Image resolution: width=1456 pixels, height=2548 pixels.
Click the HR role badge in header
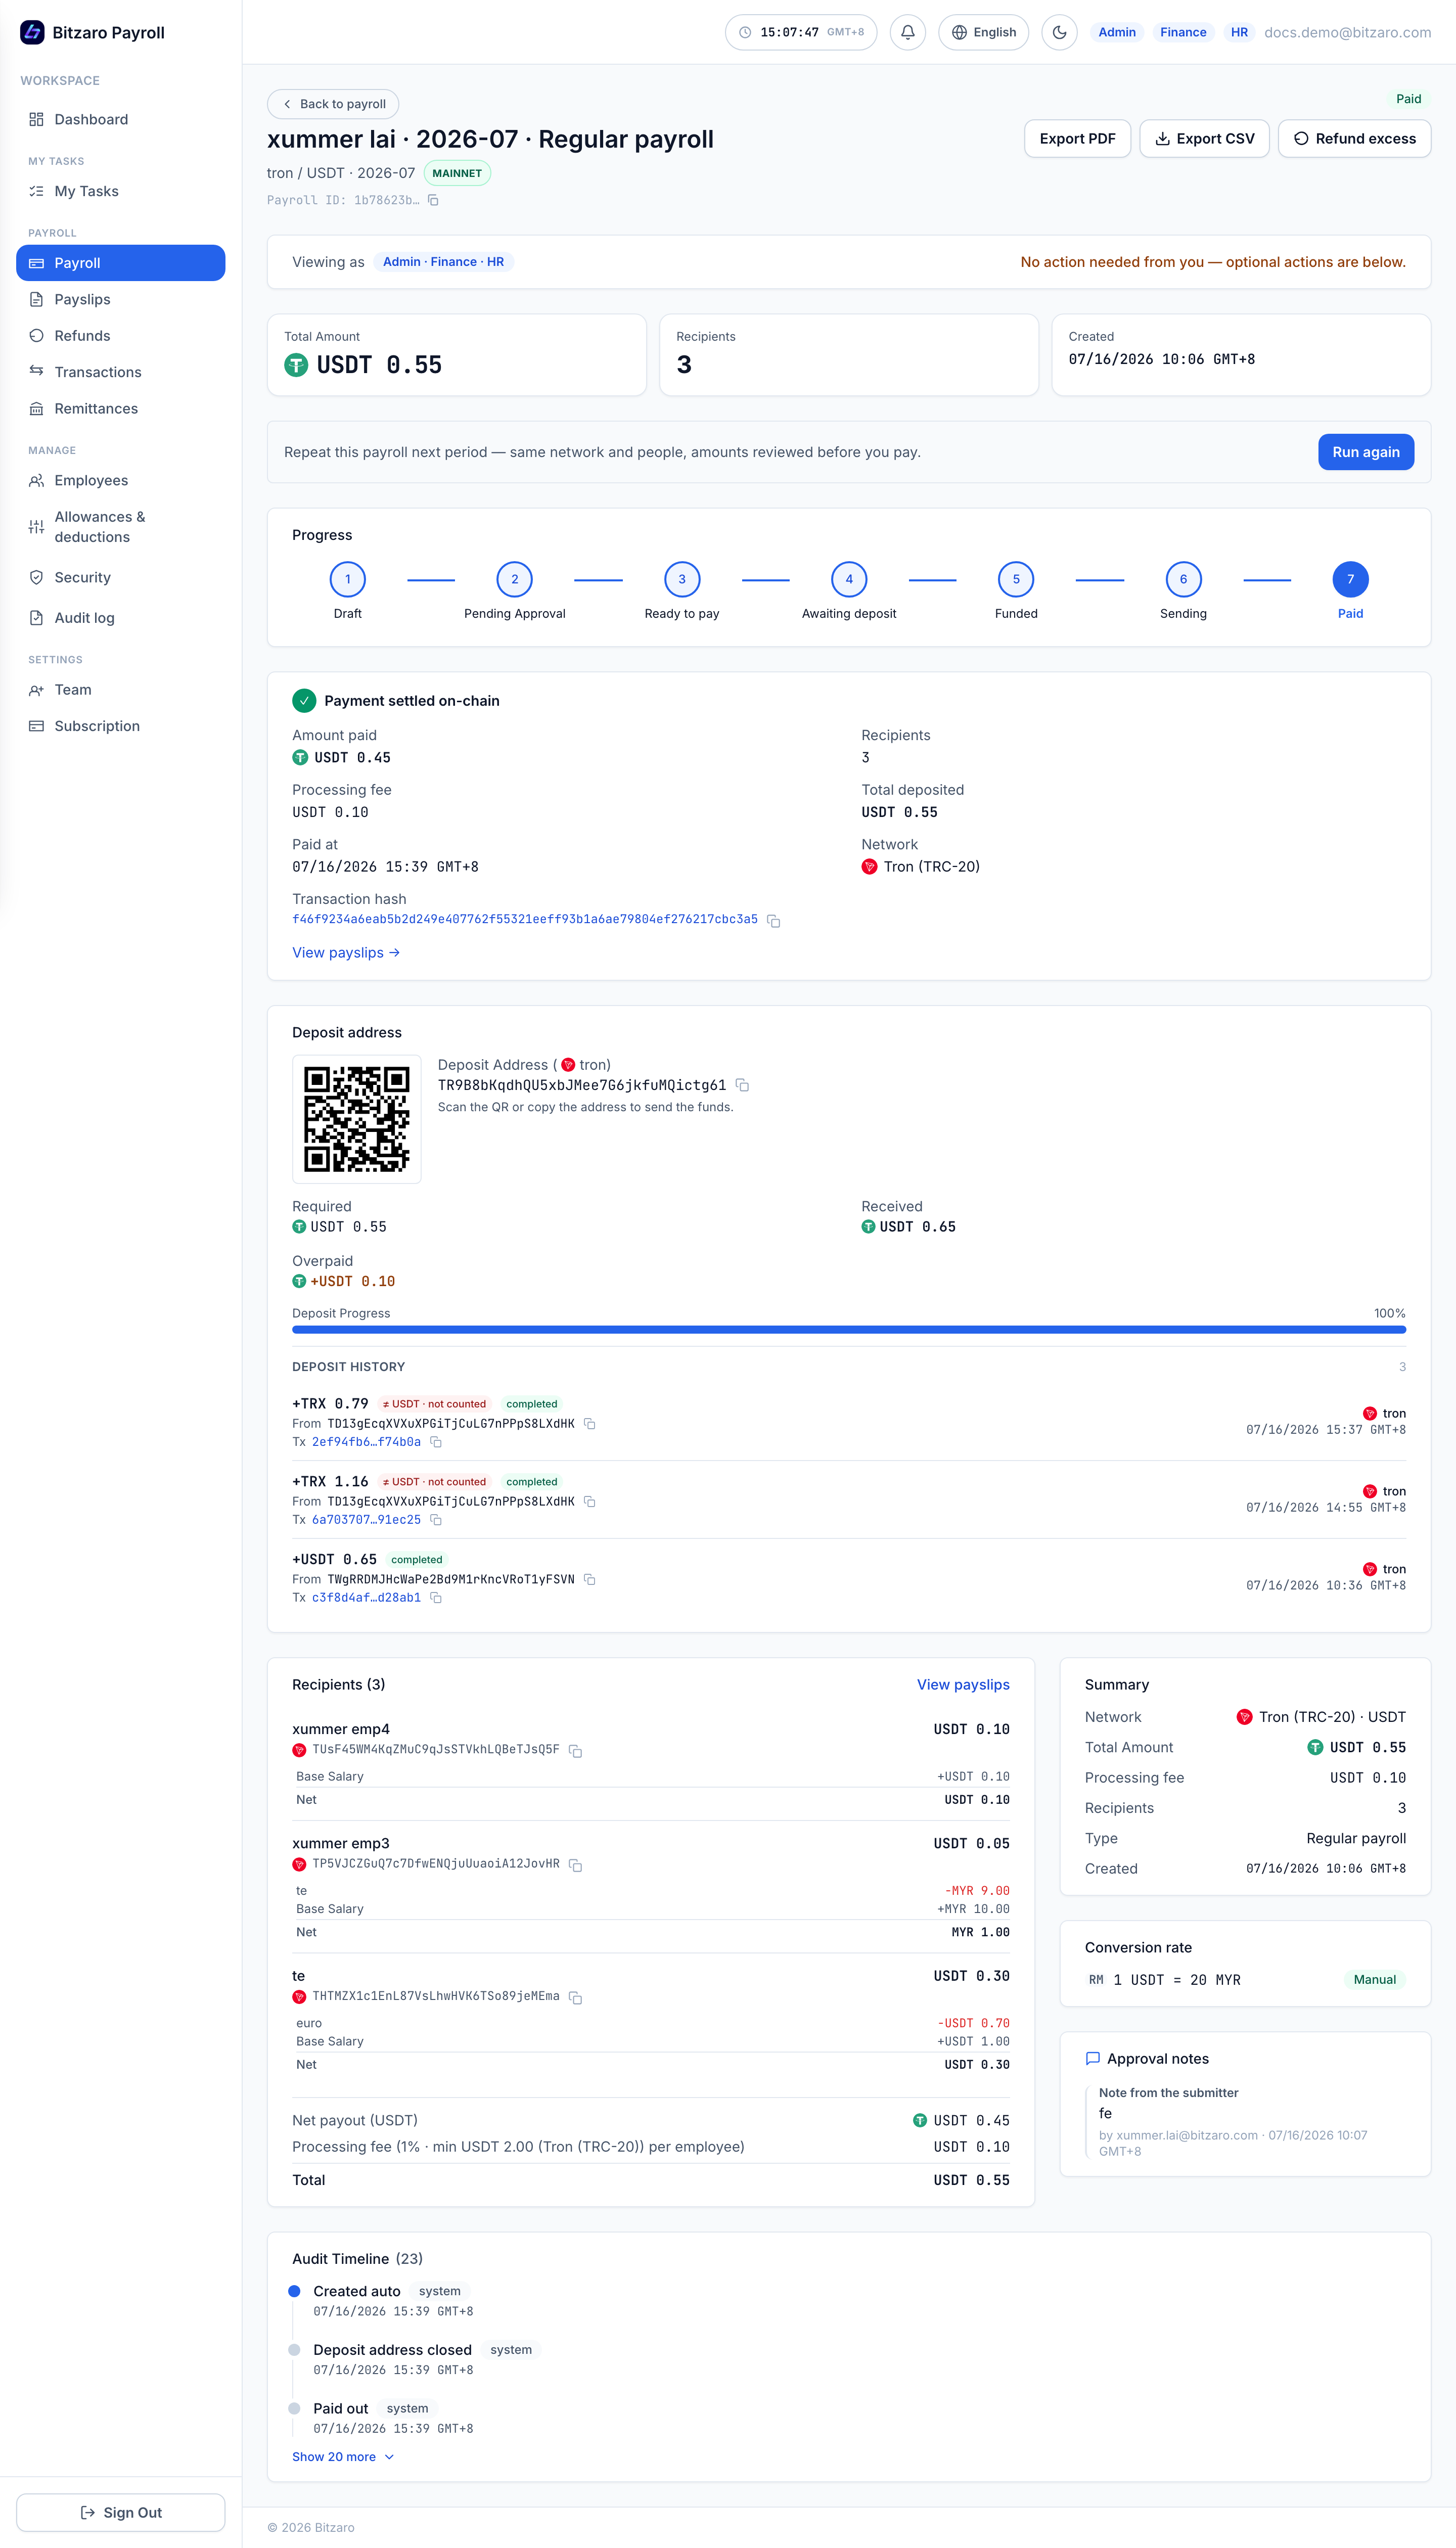coord(1239,32)
